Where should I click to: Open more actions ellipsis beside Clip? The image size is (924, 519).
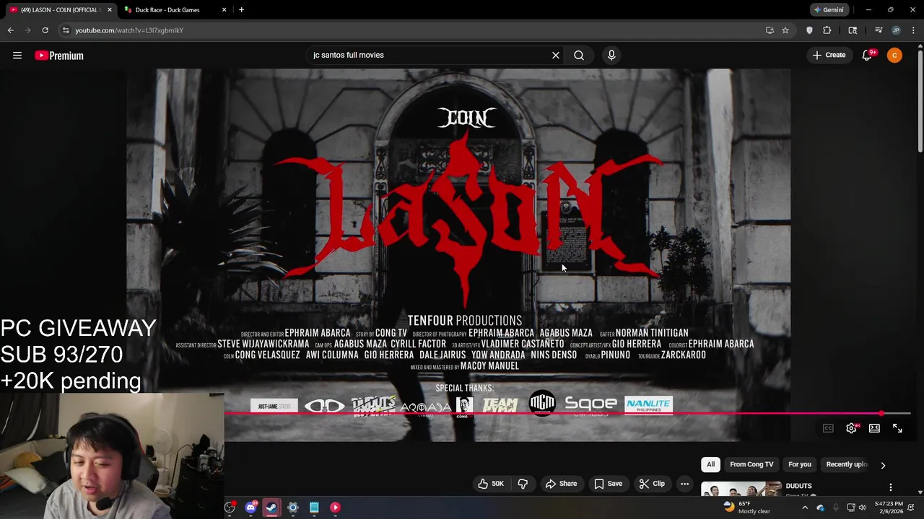click(684, 484)
